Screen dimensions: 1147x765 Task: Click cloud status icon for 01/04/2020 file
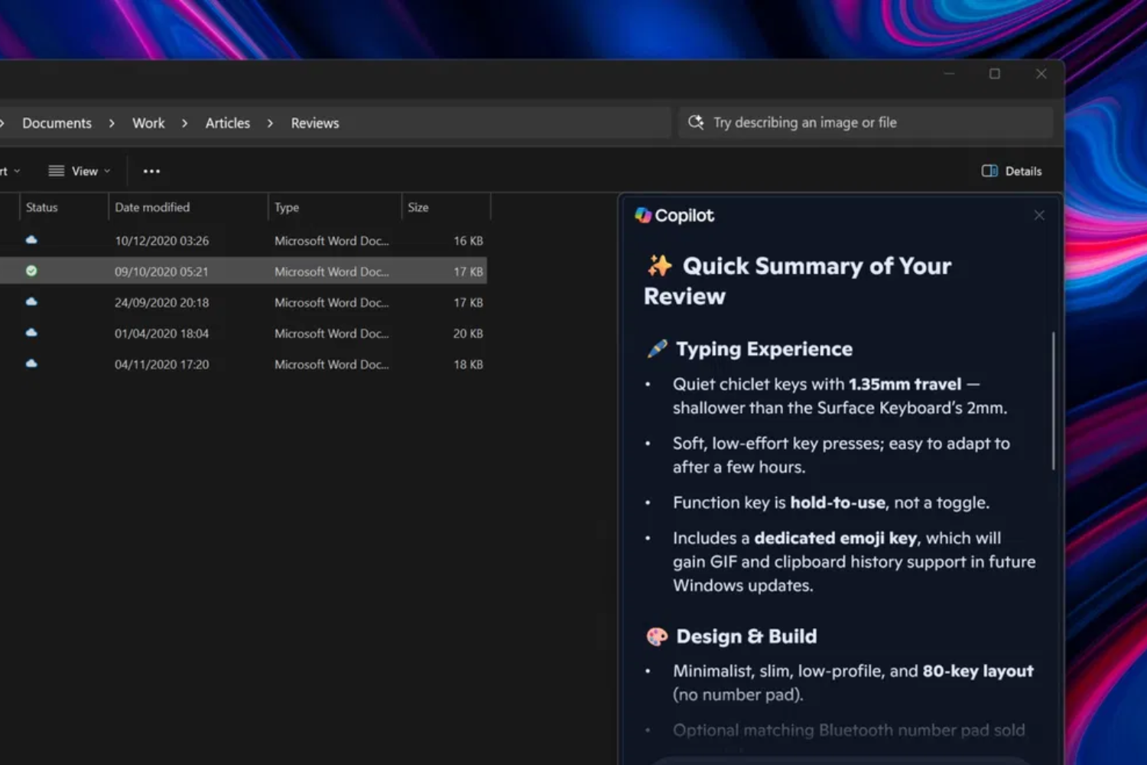pyautogui.click(x=31, y=333)
